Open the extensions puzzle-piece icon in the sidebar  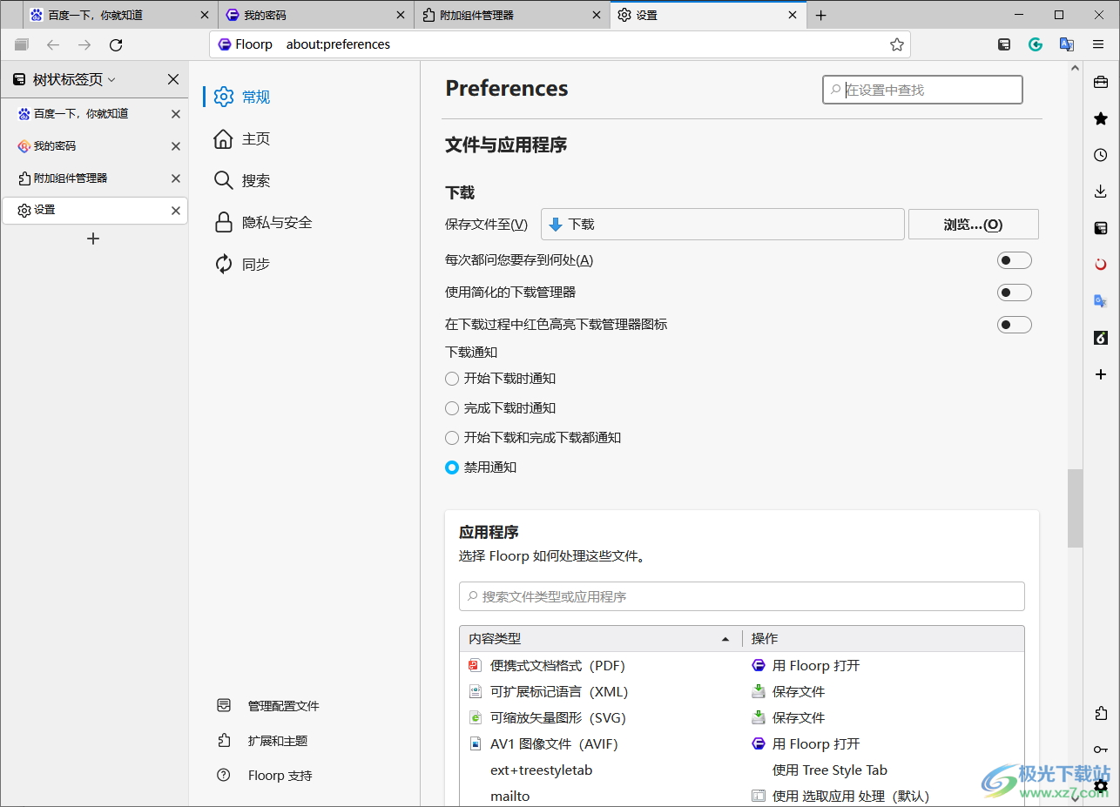[1101, 713]
